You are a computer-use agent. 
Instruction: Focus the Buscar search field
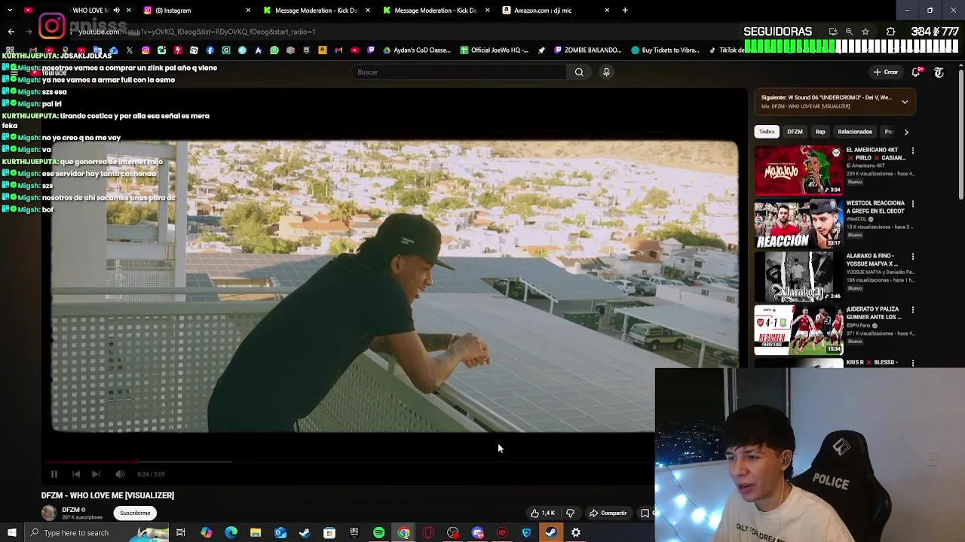[x=458, y=72]
